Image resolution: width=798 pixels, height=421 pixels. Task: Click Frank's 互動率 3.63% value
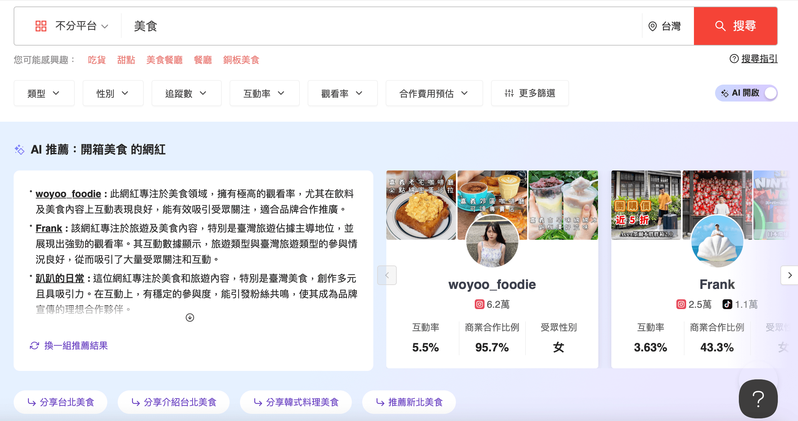point(650,347)
